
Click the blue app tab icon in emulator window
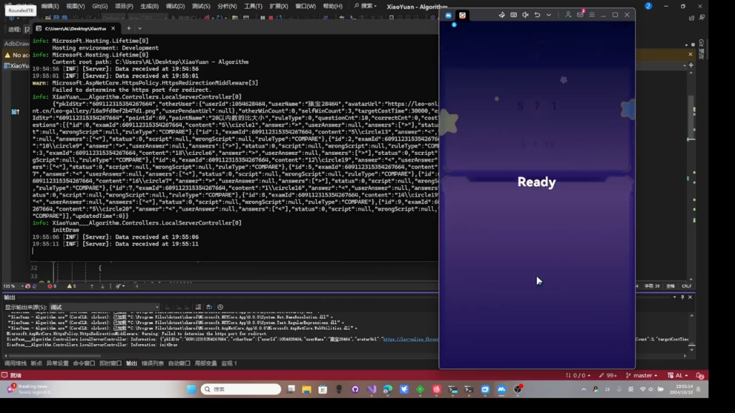pos(449,15)
